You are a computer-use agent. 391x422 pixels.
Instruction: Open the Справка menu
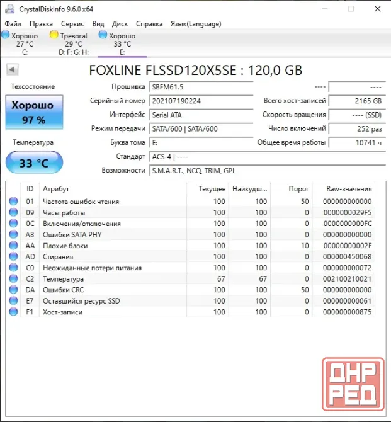[149, 24]
